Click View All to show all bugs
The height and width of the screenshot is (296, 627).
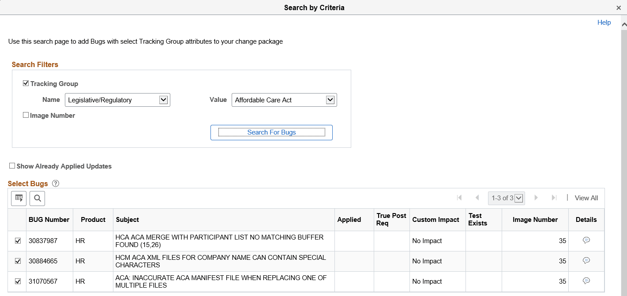click(586, 198)
